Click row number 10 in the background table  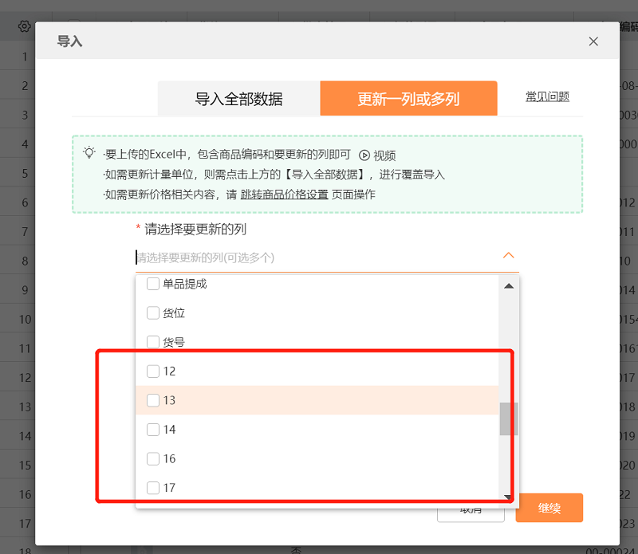[x=25, y=320]
